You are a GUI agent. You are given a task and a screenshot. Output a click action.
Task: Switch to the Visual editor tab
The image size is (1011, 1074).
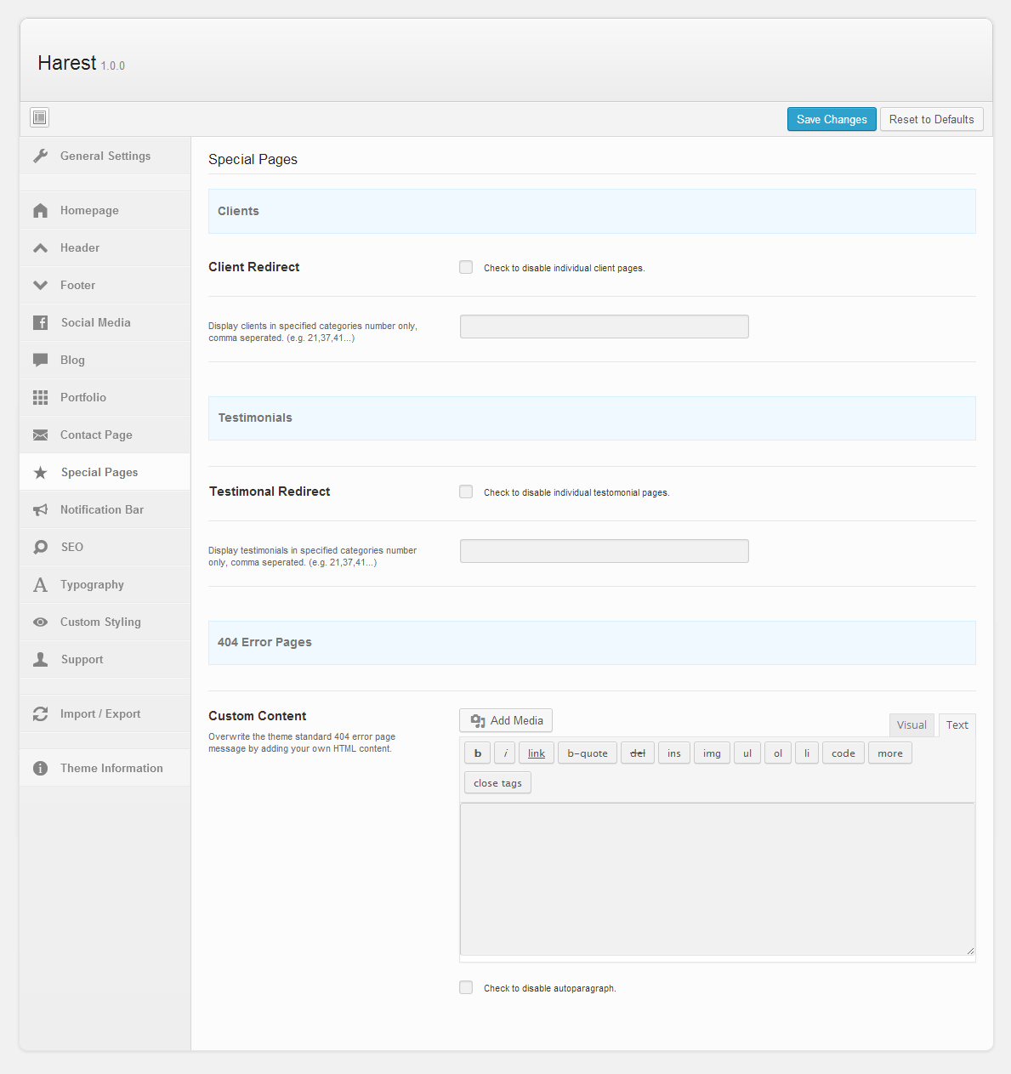[912, 725]
